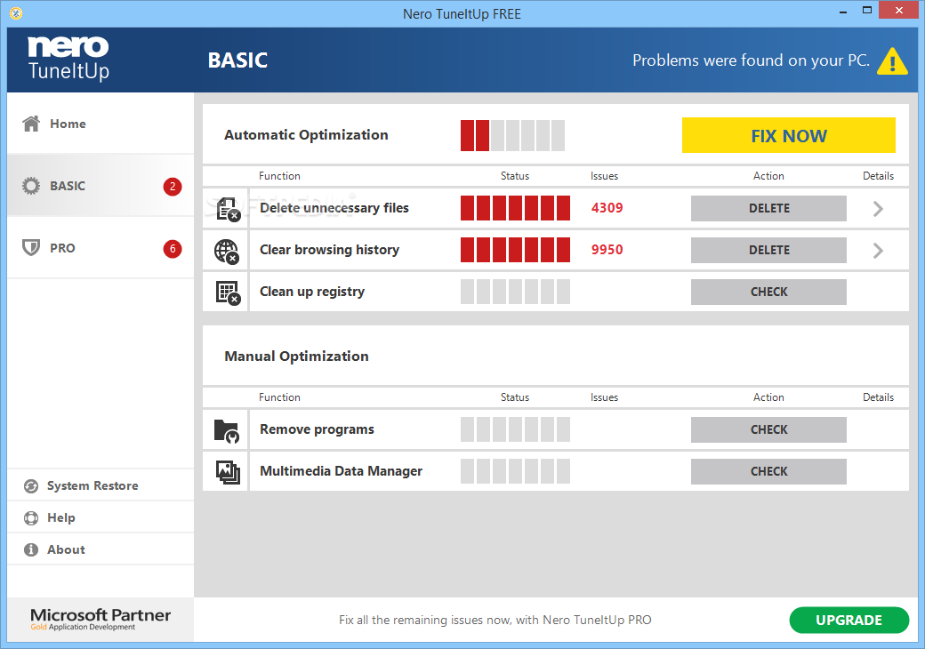The width and height of the screenshot is (925, 649).
Task: Click the issue count 9950
Action: [x=607, y=250]
